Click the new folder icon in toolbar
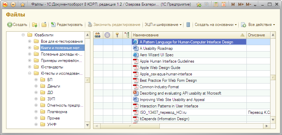Image resolution: width=282 pixels, height=135 pixels. click(x=35, y=25)
